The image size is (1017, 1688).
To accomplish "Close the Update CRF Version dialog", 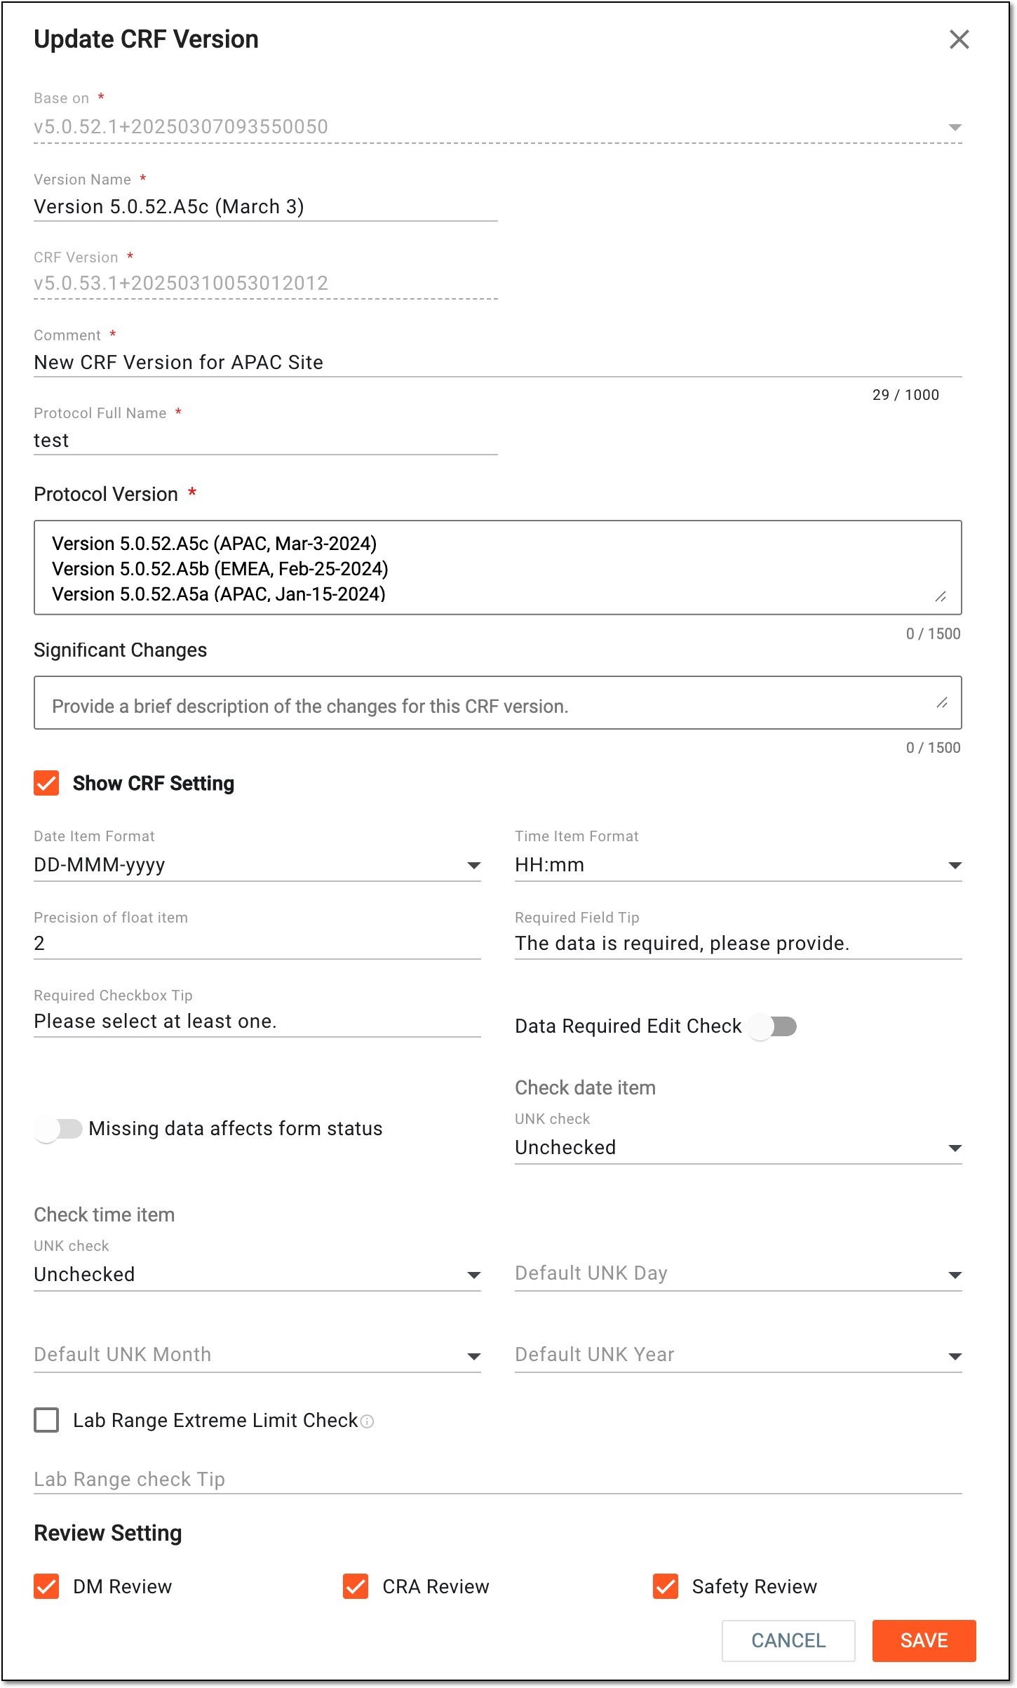I will pyautogui.click(x=959, y=39).
